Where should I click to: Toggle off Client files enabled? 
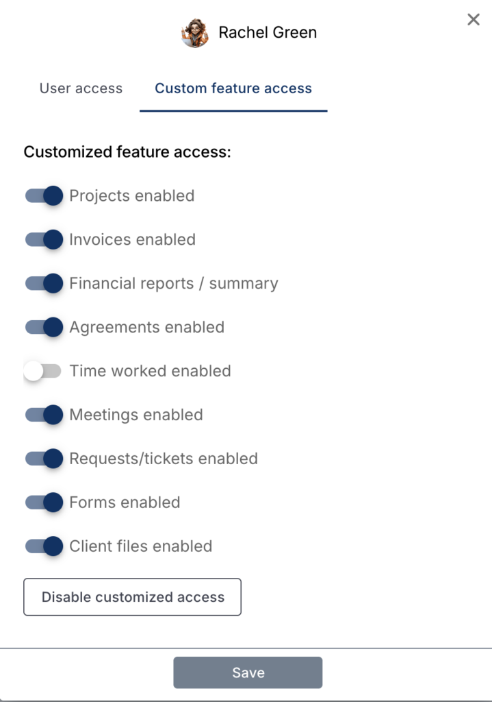click(x=44, y=546)
